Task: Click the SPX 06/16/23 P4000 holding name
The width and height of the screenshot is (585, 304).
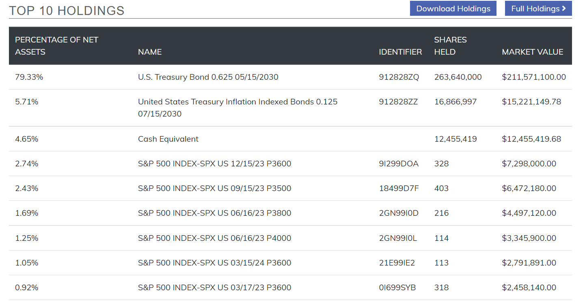Action: [214, 238]
